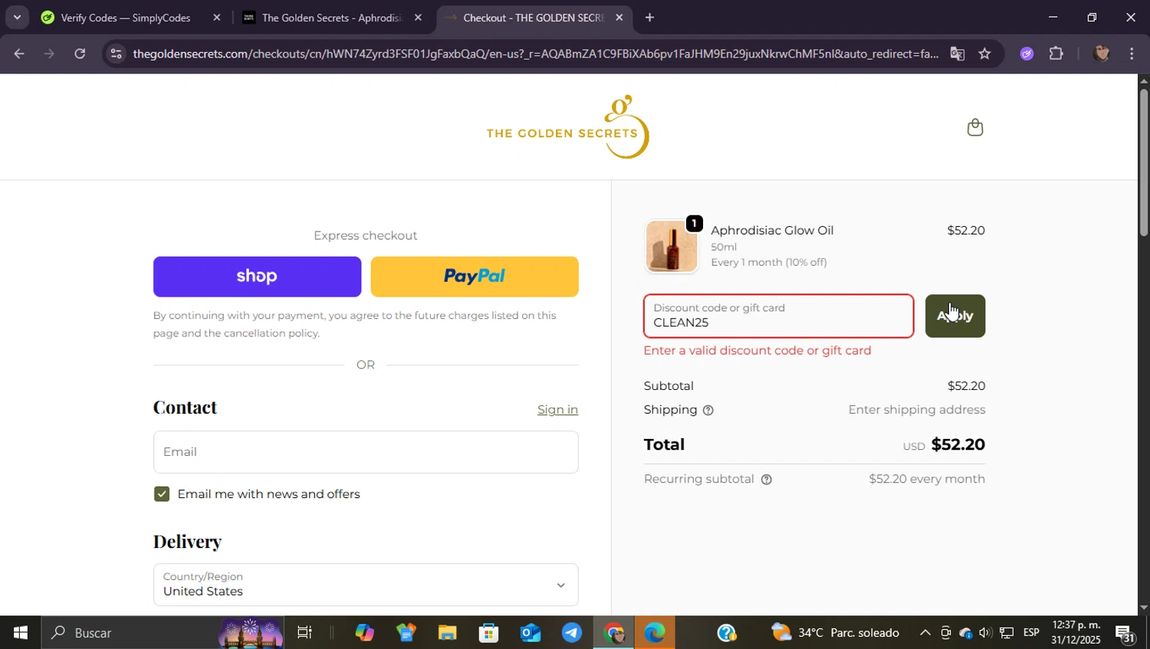
Task: Reload the page with browser refresh icon
Action: click(80, 54)
